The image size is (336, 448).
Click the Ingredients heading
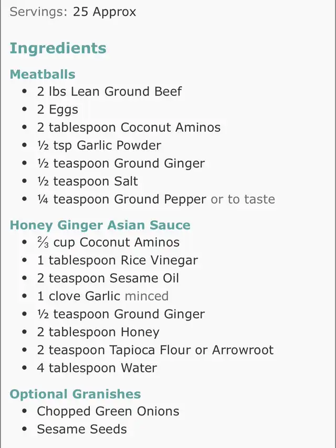coord(58,48)
